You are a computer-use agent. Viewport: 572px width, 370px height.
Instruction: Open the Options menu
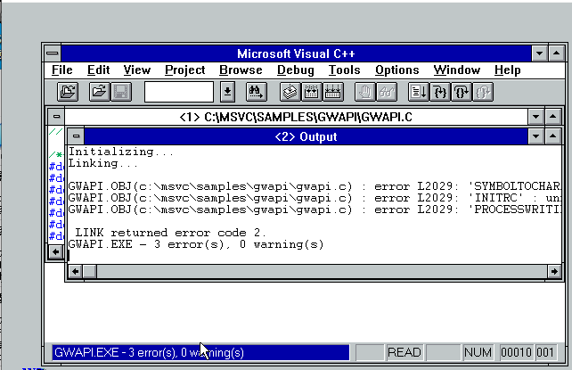(x=396, y=70)
